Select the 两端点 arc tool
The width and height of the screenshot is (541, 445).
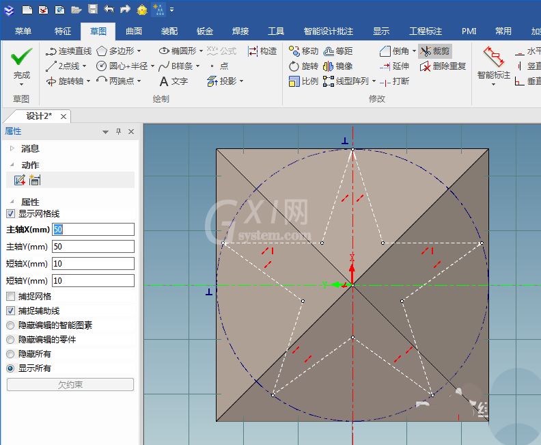click(x=115, y=81)
